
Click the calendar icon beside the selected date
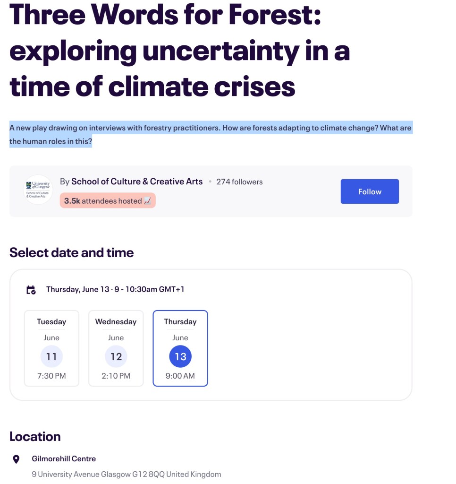point(31,290)
